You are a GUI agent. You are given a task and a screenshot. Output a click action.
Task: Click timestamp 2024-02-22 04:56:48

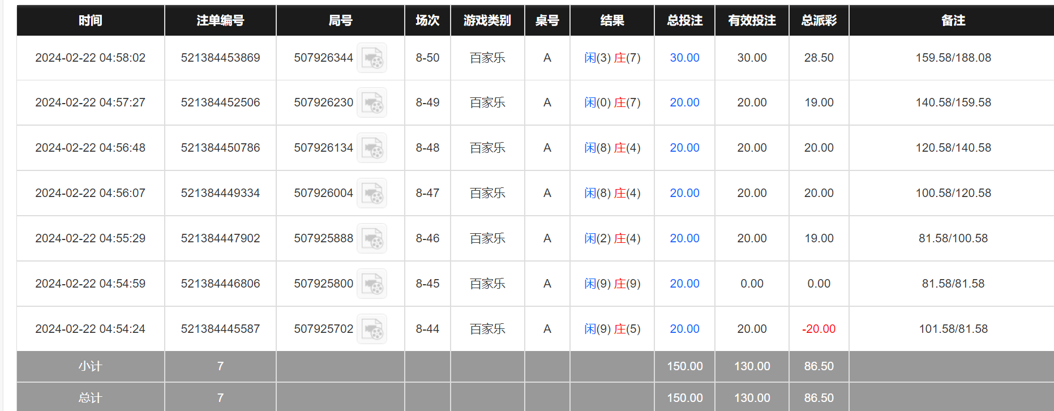91,148
